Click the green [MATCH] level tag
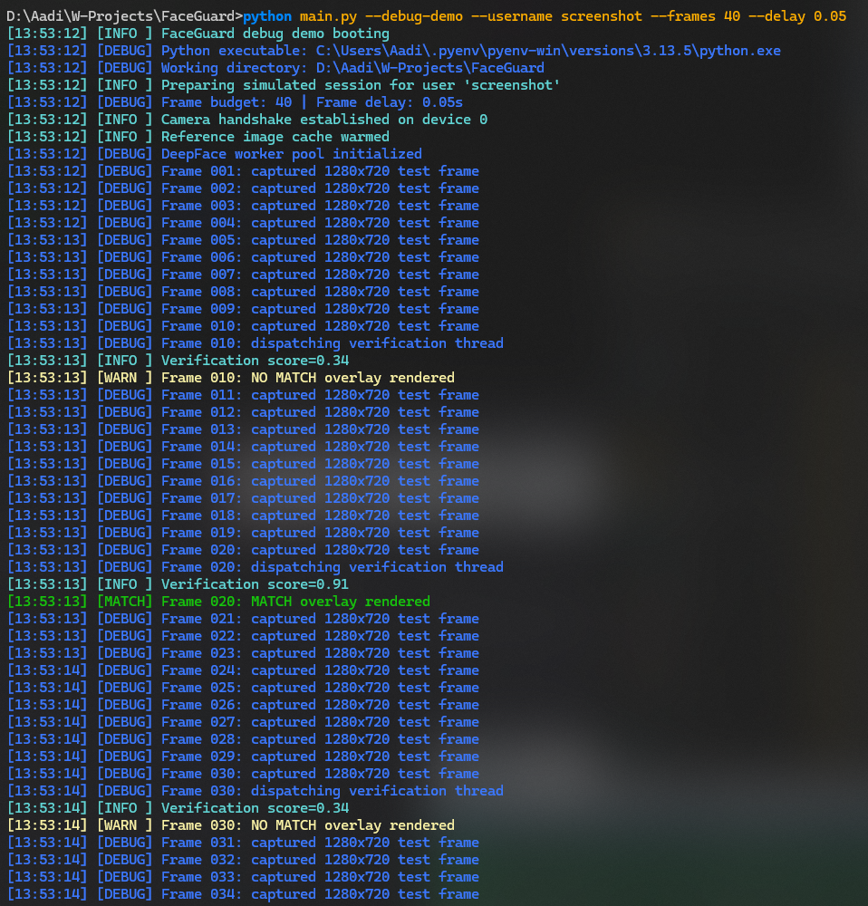This screenshot has height=906, width=868. coord(124,602)
